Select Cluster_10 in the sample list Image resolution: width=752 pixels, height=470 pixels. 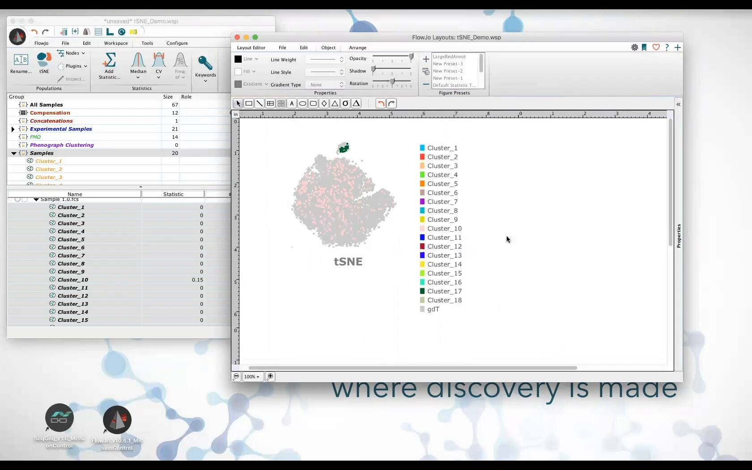click(73, 280)
